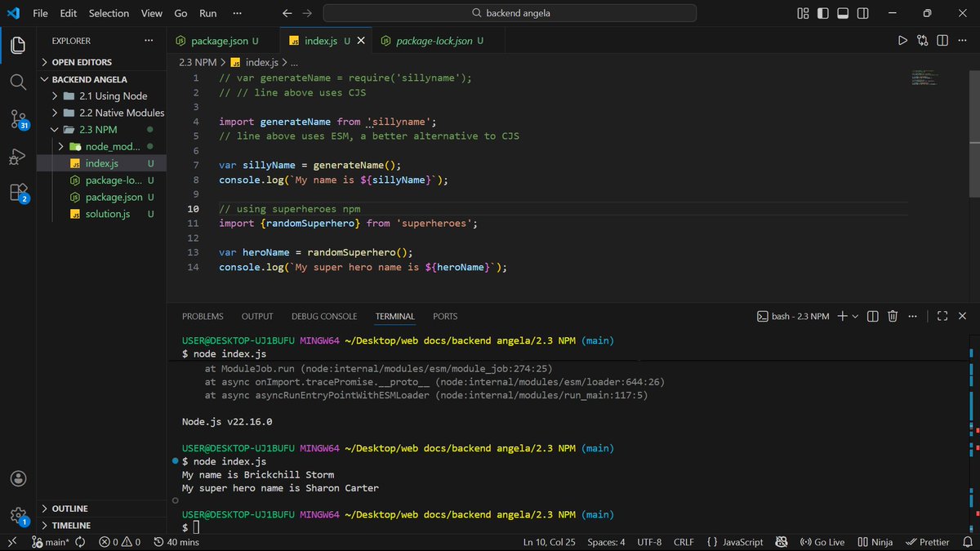Open the Explorer view in activity bar
Viewport: 980px width, 551px height.
pos(18,45)
